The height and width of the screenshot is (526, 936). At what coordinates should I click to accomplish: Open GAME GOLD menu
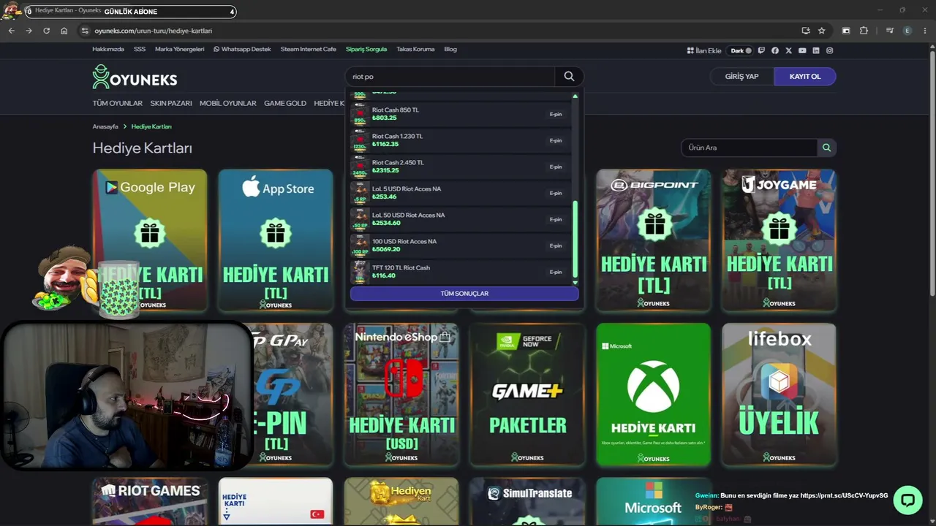click(285, 103)
